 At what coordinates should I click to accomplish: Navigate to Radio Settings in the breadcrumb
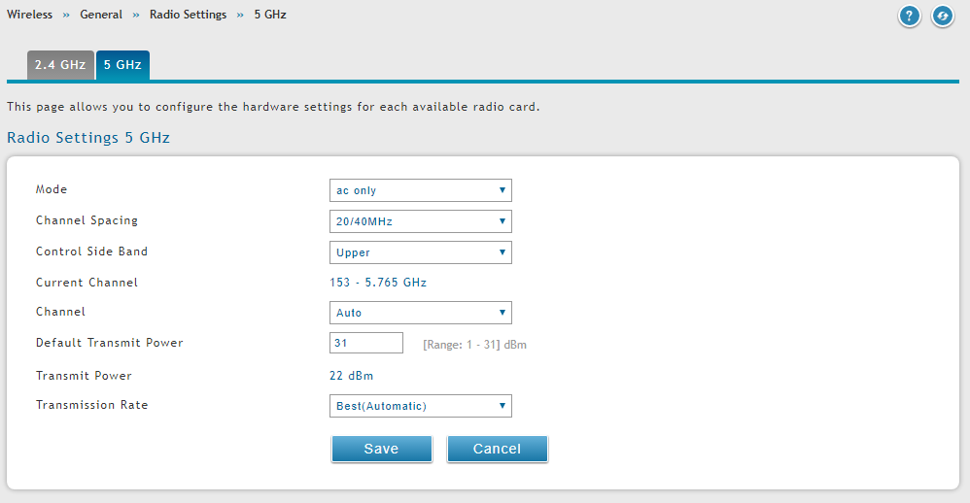(x=188, y=15)
